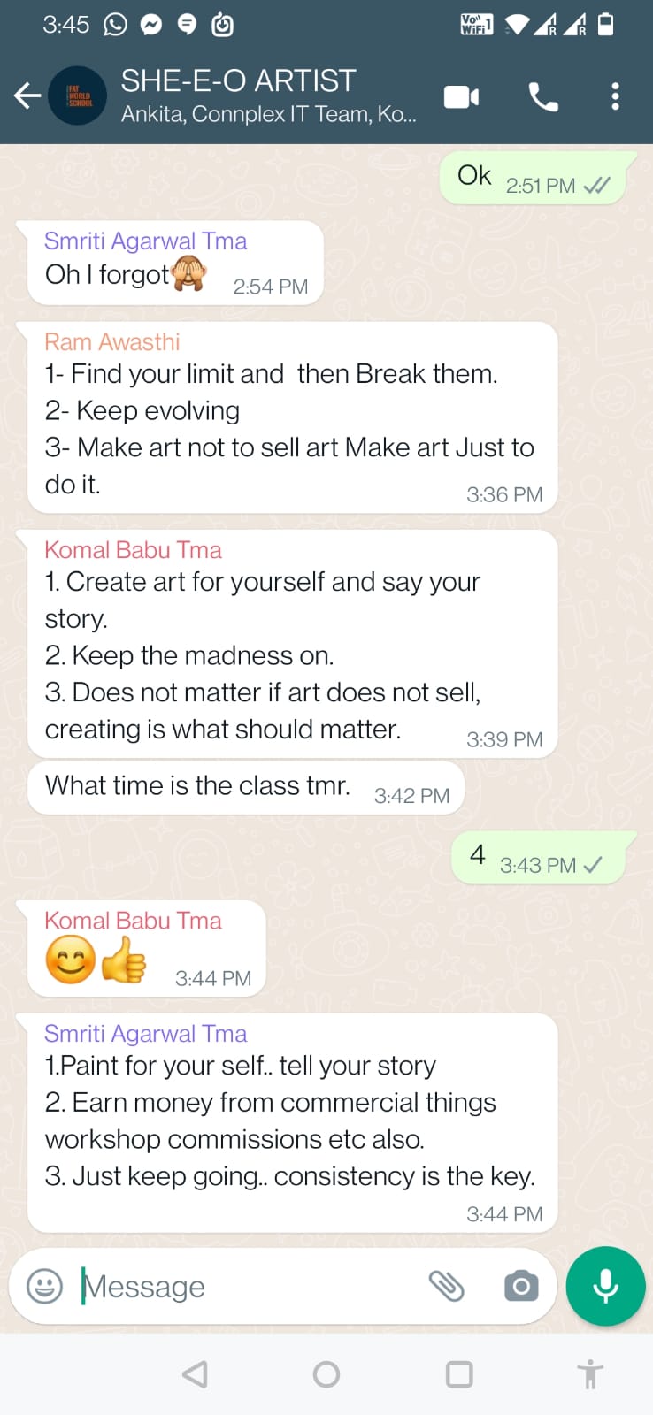Tap the accessibility shortcut icon in navigation bar
The width and height of the screenshot is (653, 1415).
(x=590, y=1374)
